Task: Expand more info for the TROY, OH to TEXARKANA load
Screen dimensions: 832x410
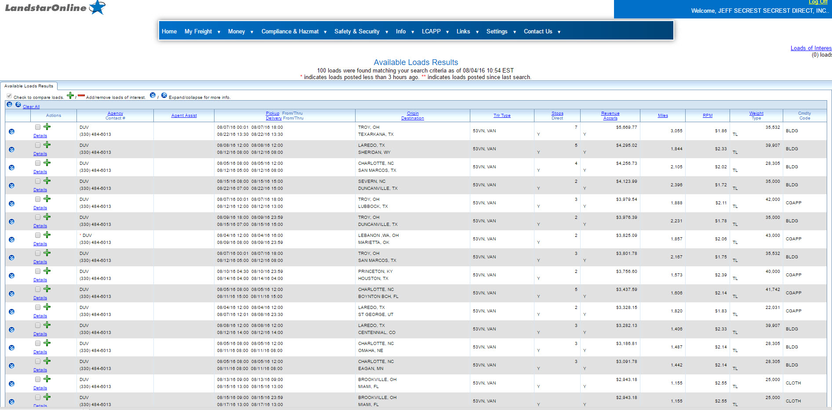Action: tap(11, 131)
